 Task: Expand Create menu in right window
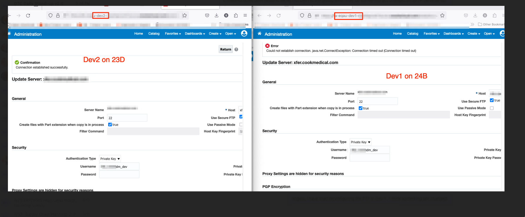[x=474, y=34]
